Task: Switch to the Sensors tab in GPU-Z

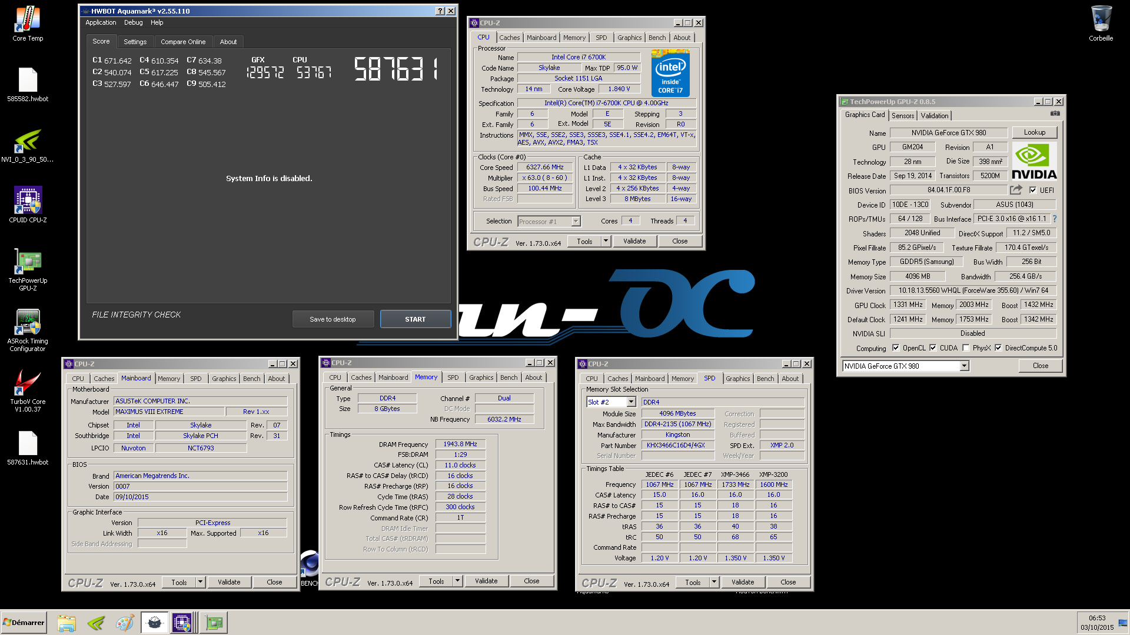Action: [902, 116]
